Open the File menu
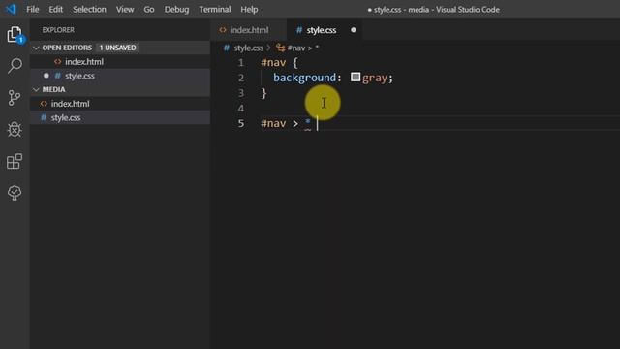 pos(32,9)
